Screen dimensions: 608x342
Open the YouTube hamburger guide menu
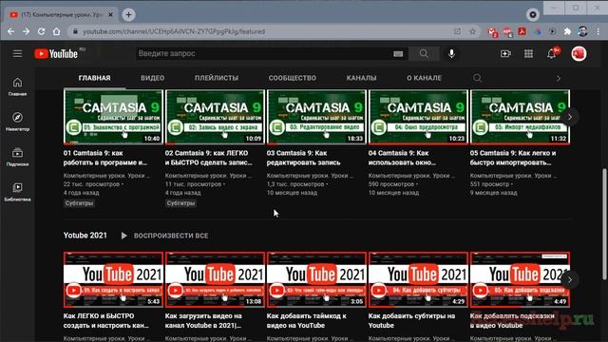(x=17, y=53)
